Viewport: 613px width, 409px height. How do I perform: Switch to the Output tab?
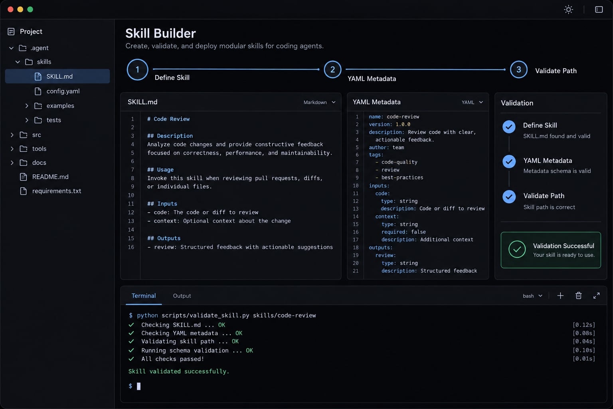click(x=182, y=296)
